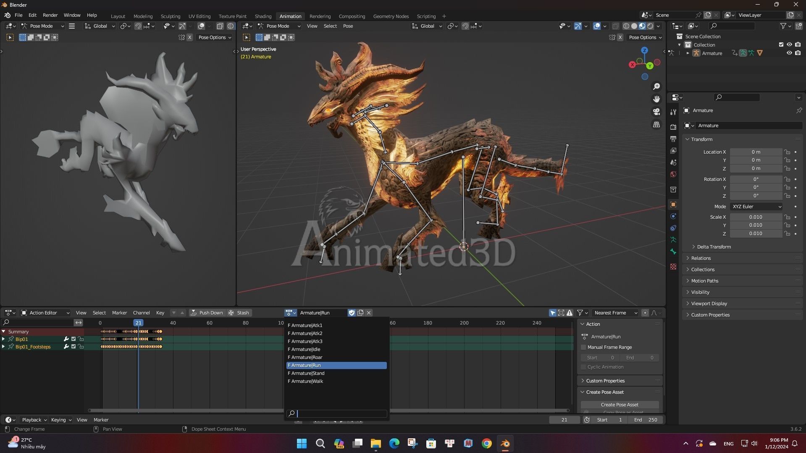The image size is (806, 453).
Task: Expand Armature in the outliner
Action: coord(688,53)
